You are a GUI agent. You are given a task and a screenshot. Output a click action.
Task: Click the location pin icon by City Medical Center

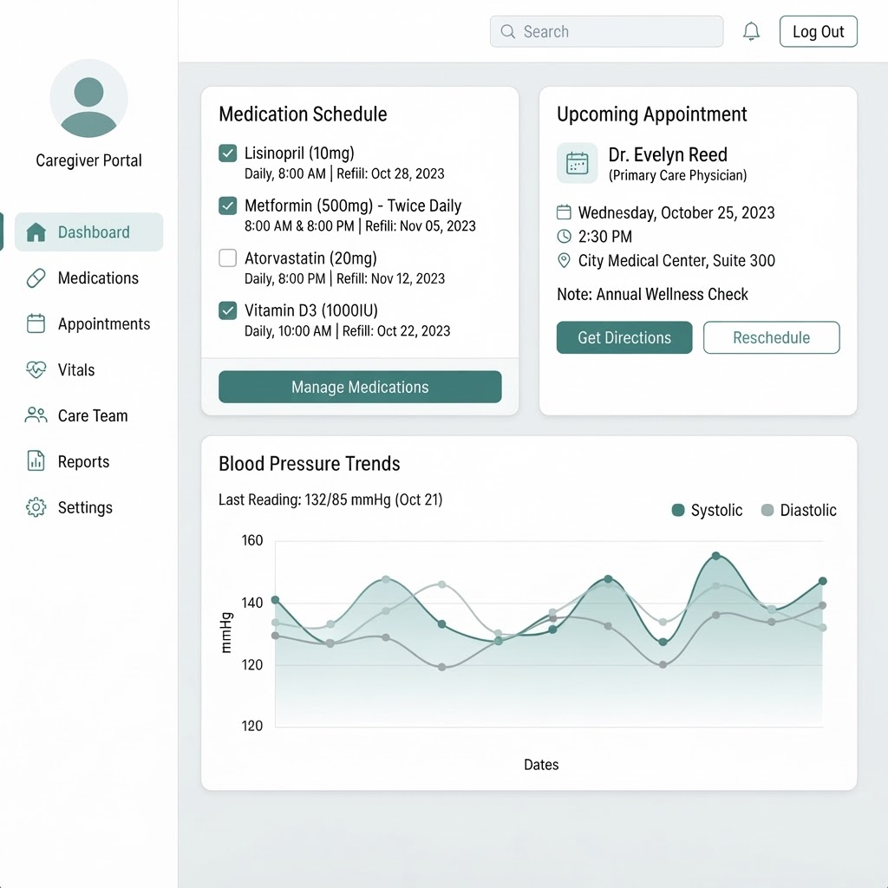pyautogui.click(x=564, y=260)
